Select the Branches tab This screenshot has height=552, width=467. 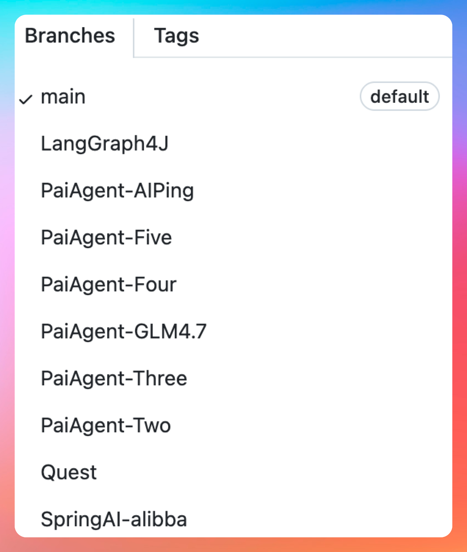pos(70,36)
